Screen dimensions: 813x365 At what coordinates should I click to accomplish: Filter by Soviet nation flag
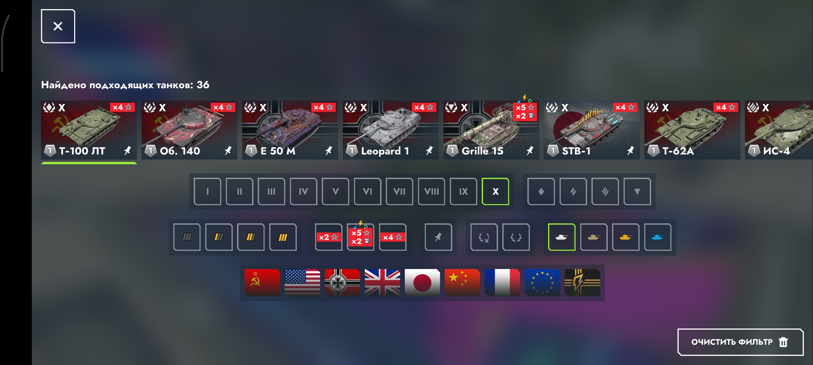tap(262, 283)
